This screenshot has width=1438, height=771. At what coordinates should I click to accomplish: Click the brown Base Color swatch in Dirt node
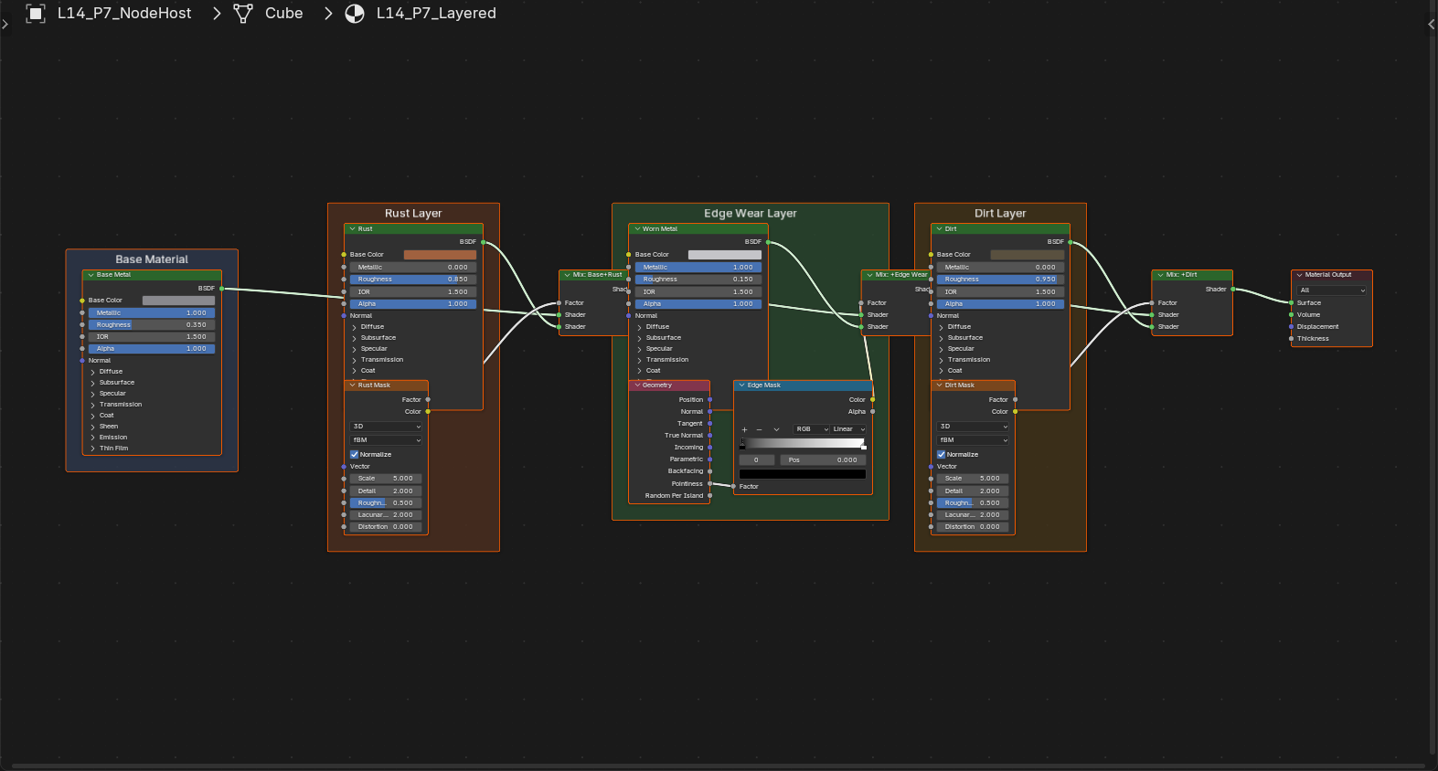click(x=1028, y=255)
